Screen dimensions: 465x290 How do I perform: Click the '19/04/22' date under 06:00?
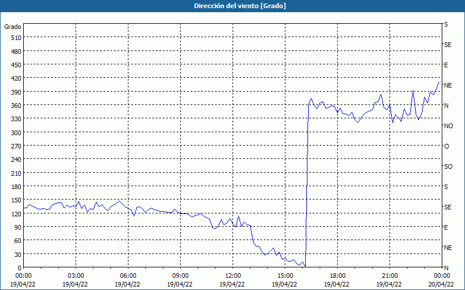click(127, 285)
